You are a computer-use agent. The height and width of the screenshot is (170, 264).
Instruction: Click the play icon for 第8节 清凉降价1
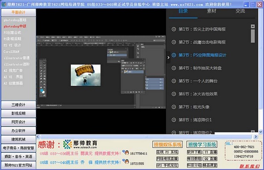point(174,120)
